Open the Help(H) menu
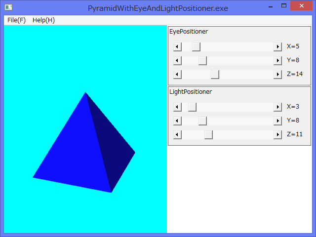316x237 pixels. coord(43,20)
